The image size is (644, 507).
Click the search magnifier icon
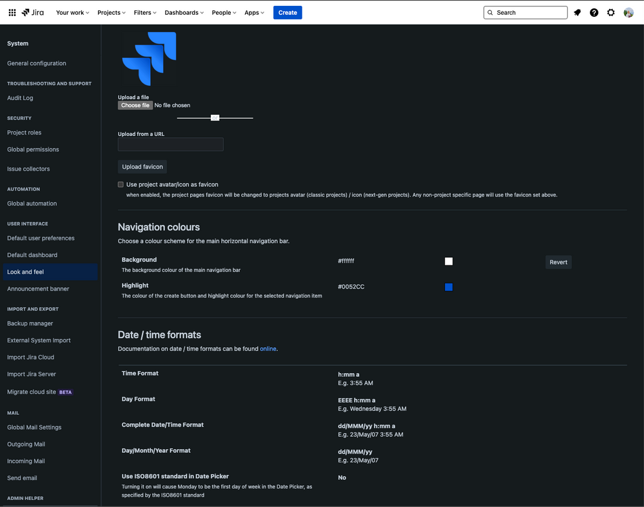click(490, 12)
